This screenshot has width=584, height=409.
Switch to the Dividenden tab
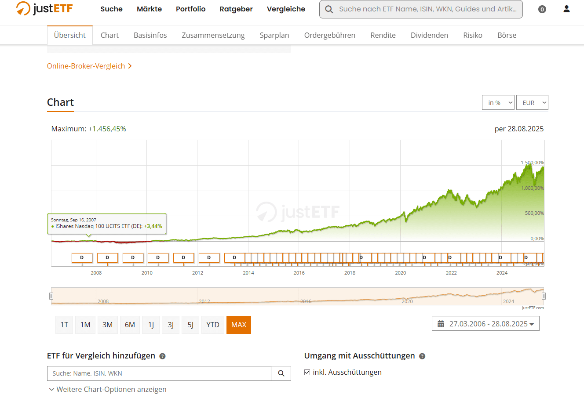tap(429, 35)
